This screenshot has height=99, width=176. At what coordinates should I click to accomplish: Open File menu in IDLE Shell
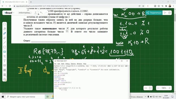[55, 64]
